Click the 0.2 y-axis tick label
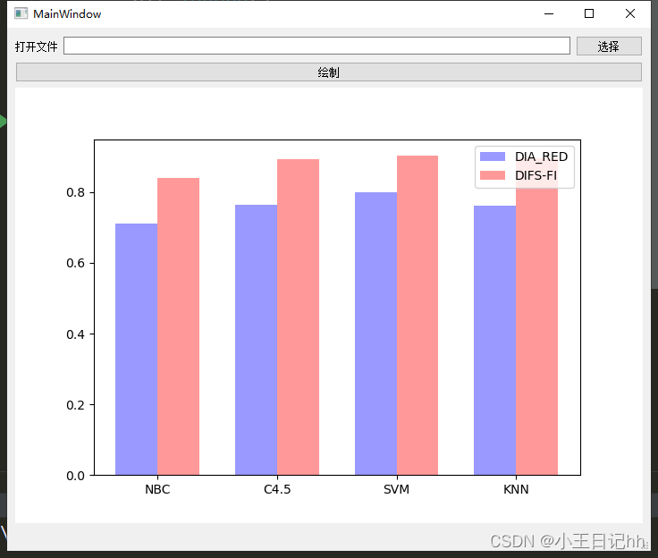The height and width of the screenshot is (558, 658). (75, 405)
